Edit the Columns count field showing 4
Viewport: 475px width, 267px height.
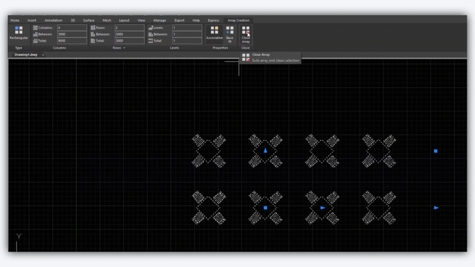(x=71, y=27)
